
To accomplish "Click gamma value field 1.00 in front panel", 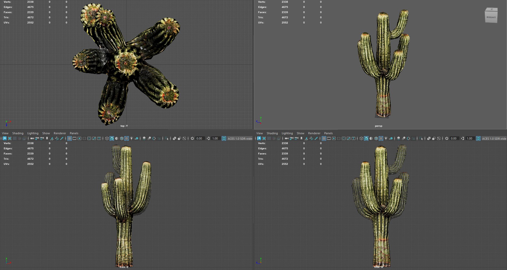I will point(215,138).
